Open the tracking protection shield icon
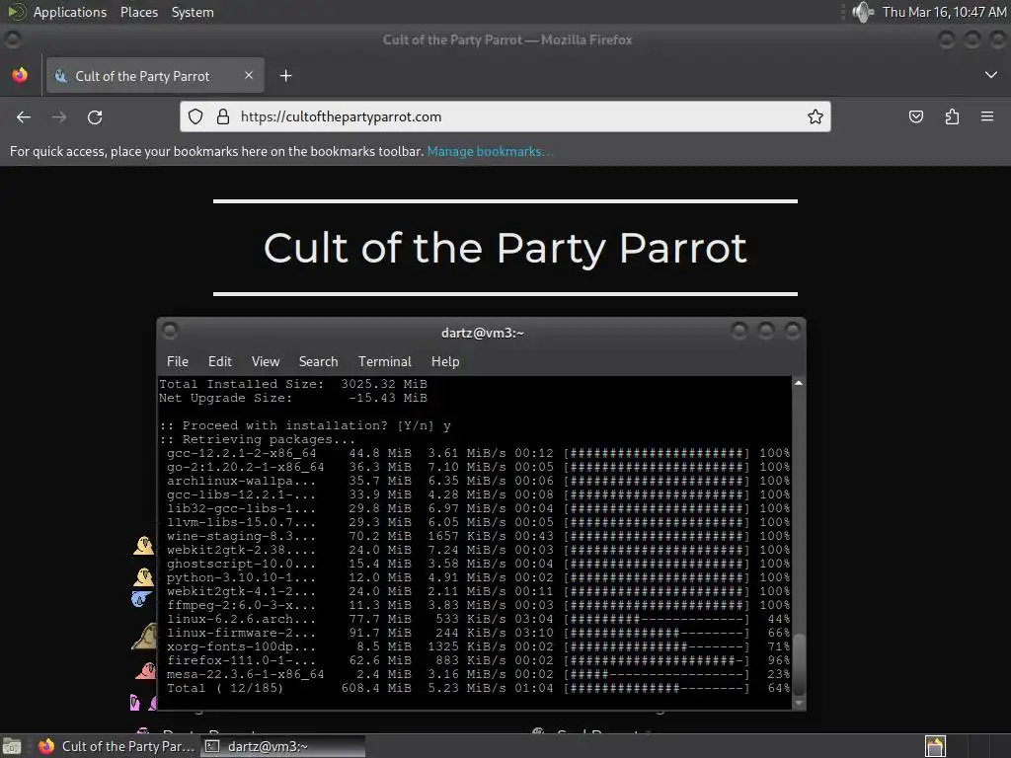 point(195,116)
